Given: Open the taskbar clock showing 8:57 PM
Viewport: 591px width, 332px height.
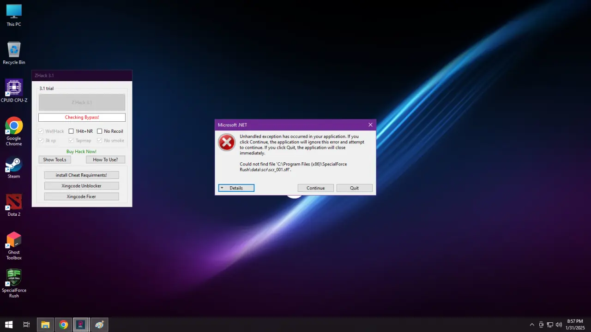Looking at the screenshot, I should pos(574,325).
